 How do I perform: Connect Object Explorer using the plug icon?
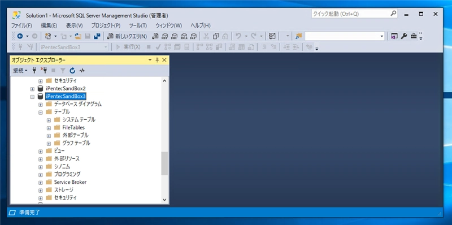click(x=34, y=71)
